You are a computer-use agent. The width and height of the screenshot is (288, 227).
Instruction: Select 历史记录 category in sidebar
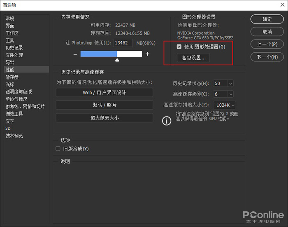(14, 48)
